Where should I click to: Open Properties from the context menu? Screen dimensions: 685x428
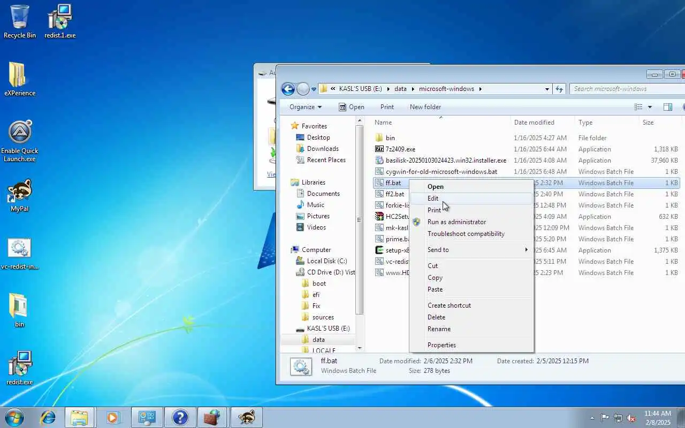471,345
